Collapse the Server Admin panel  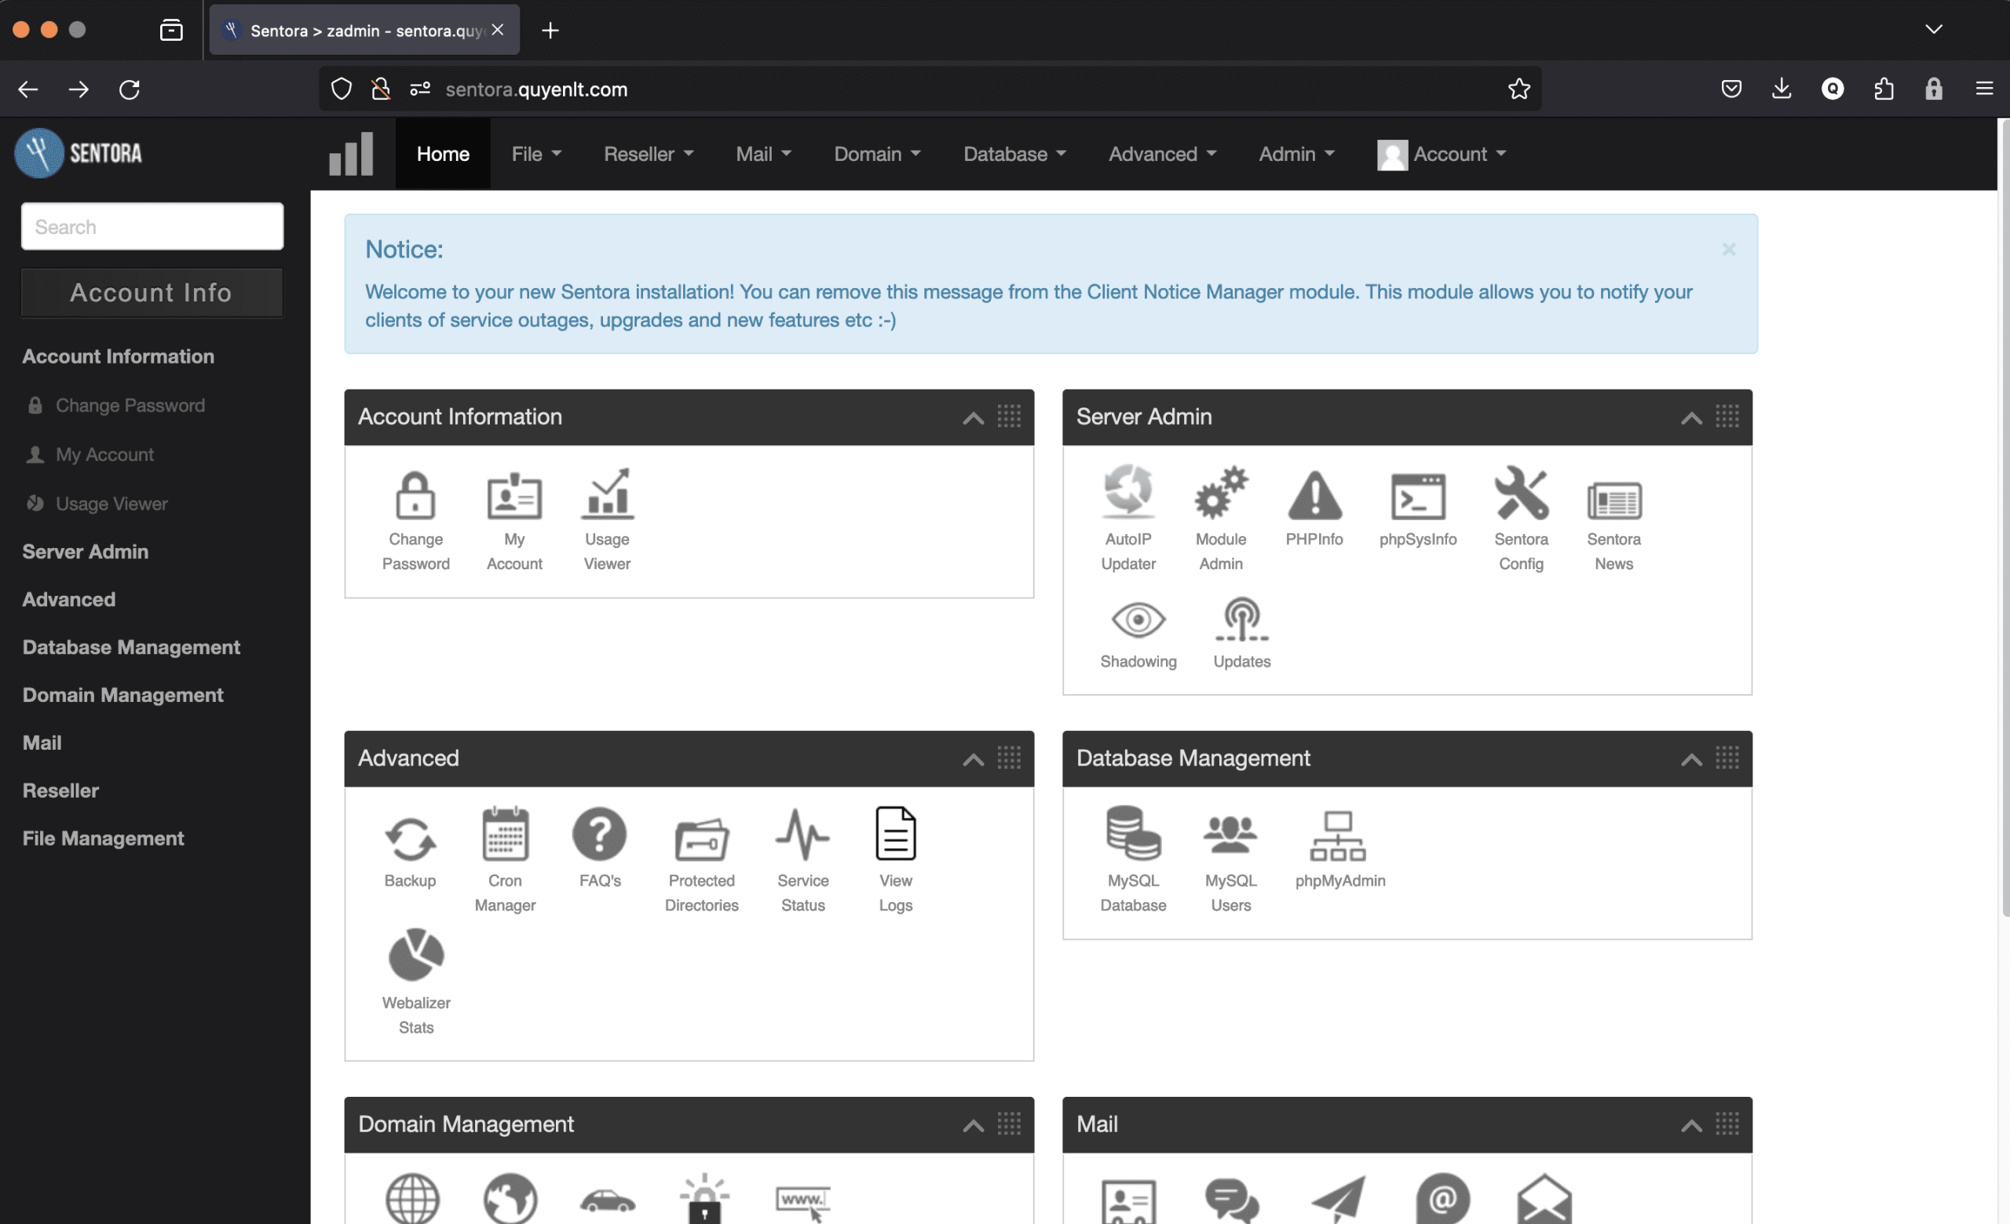[x=1690, y=418]
